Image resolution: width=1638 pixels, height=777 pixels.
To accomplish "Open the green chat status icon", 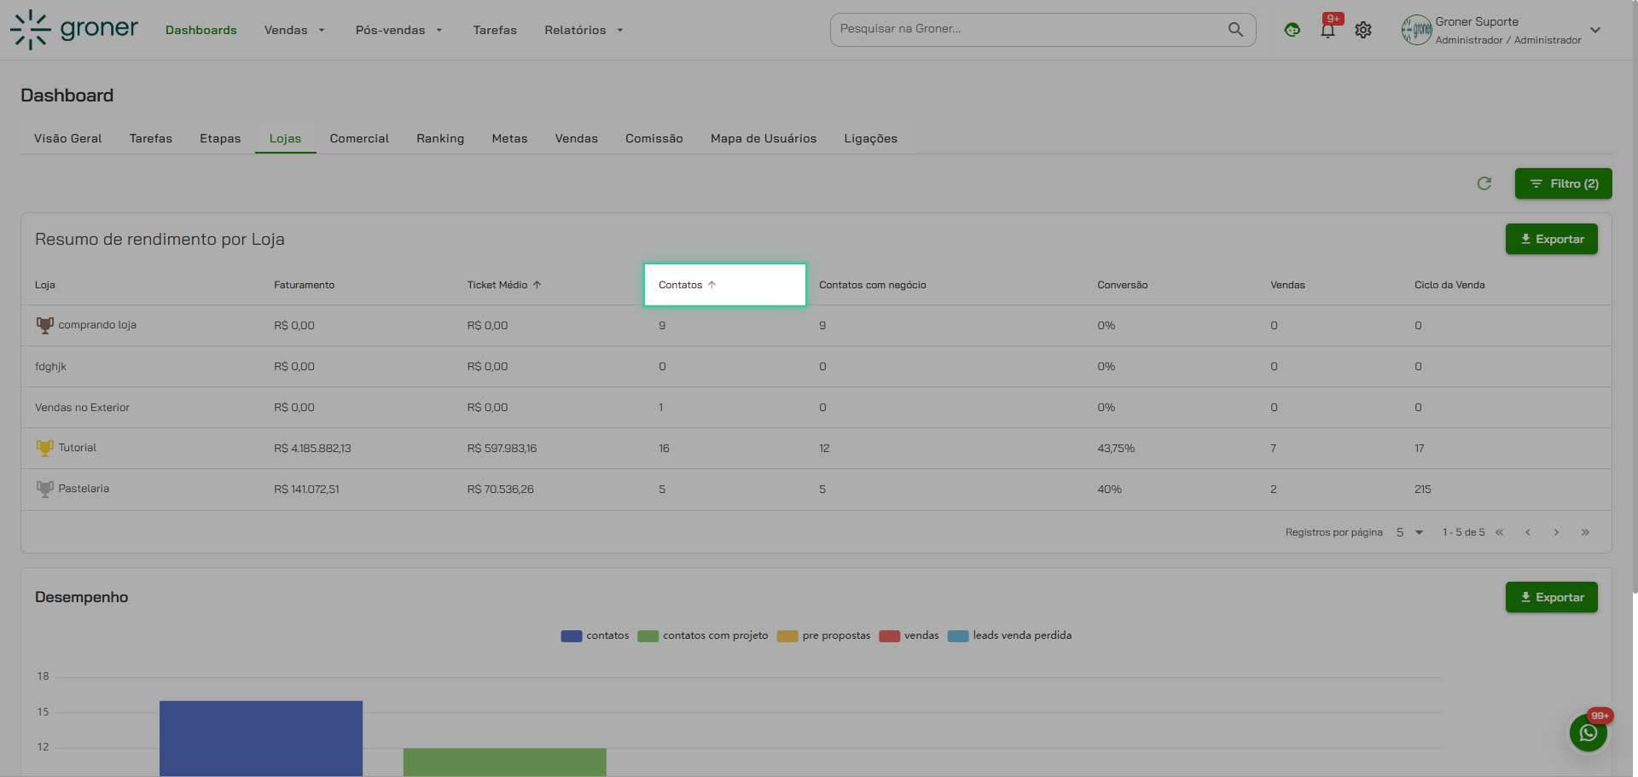I will click(x=1292, y=30).
